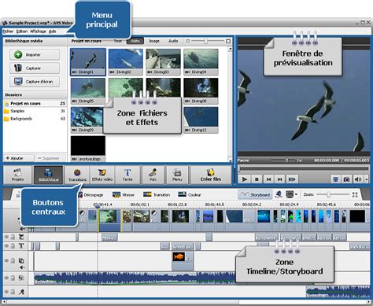This screenshot has width=373, height=306.
Task: Lock the video overlay track
Action: click(x=13, y=260)
